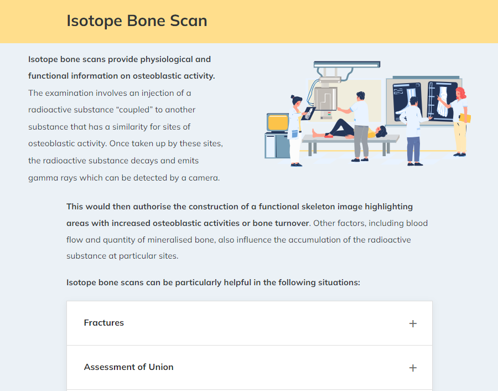Click the man operating the scanner
Screen dimensions: 498x391
pyautogui.click(x=360, y=125)
